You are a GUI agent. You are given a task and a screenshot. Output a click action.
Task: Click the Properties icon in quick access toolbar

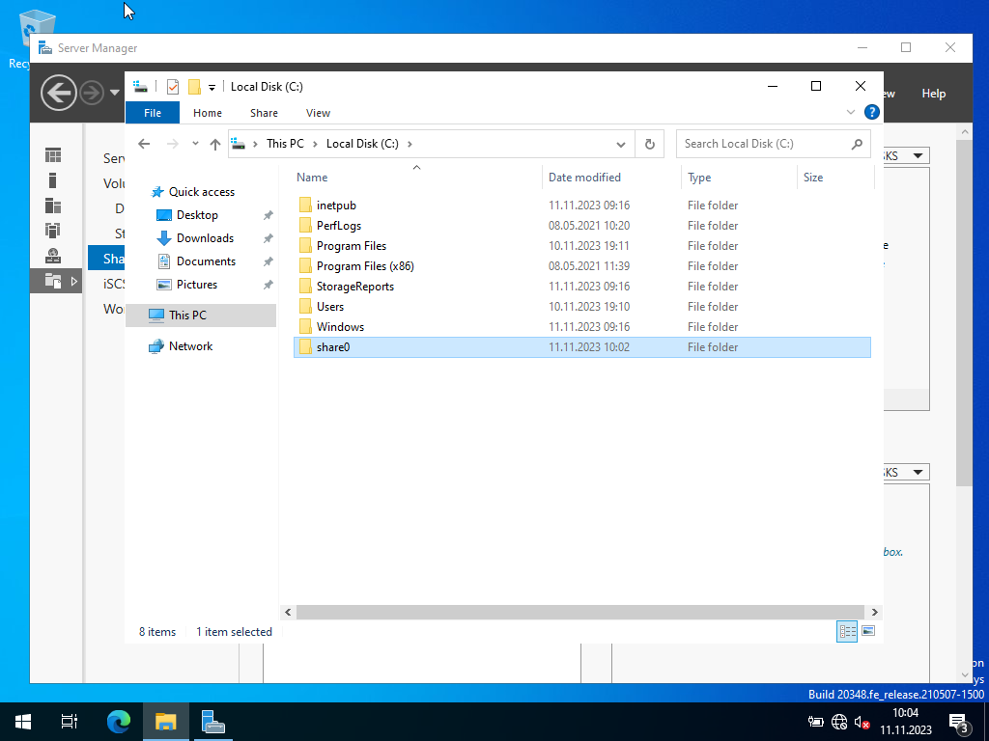click(x=173, y=87)
